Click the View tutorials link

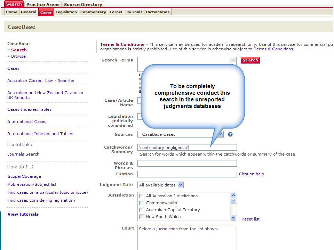tap(23, 214)
